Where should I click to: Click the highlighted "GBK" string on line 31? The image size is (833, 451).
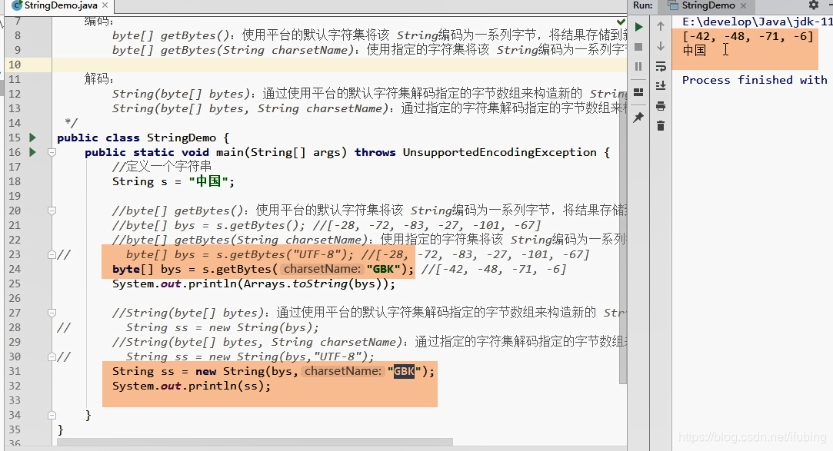click(404, 371)
